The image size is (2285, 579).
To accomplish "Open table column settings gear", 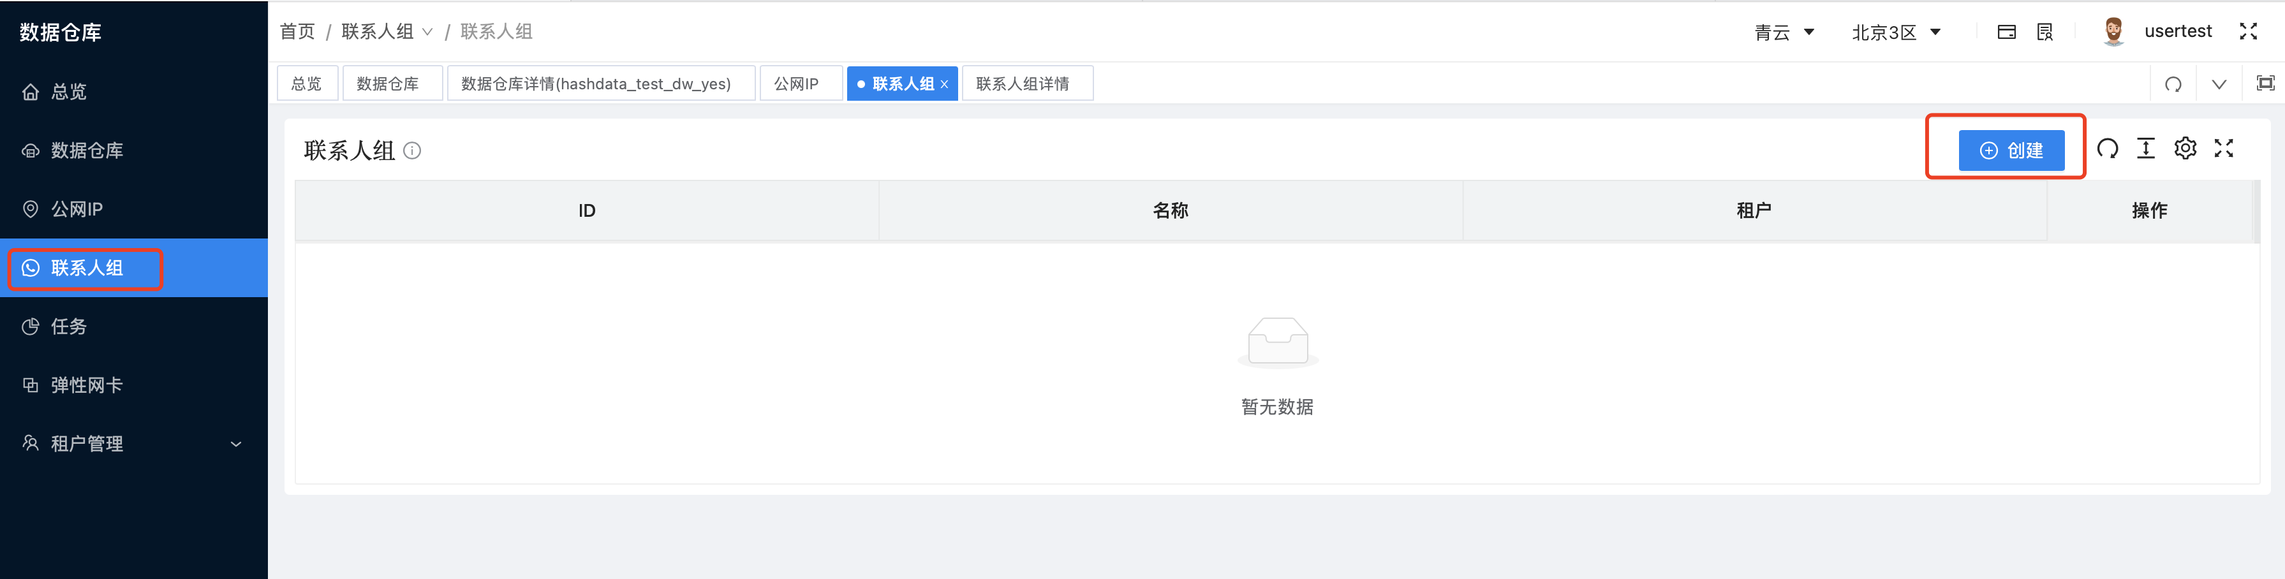I will pos(2185,148).
